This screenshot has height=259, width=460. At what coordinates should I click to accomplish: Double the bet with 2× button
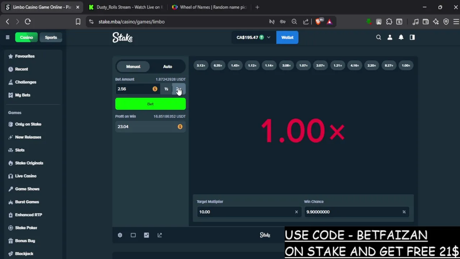[x=179, y=89]
